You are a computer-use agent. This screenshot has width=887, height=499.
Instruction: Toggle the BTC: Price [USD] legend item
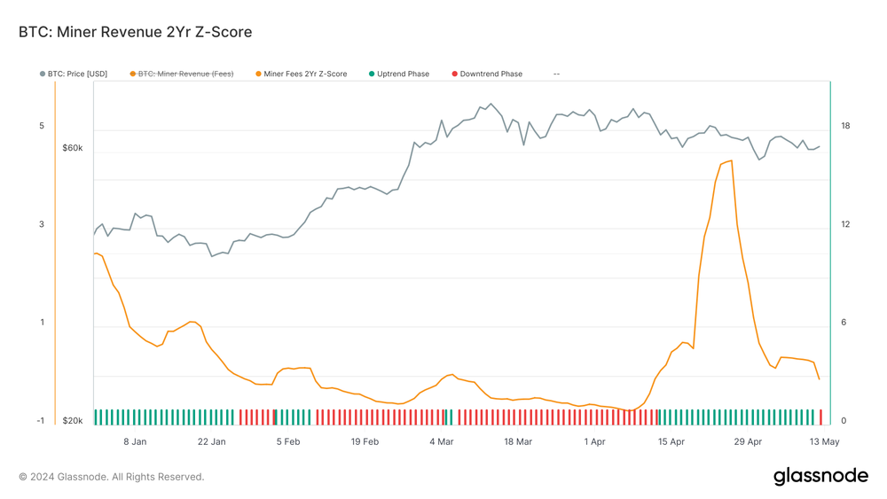click(74, 74)
